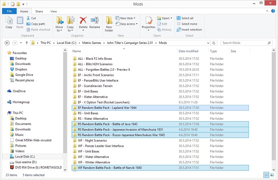
Task: Click the Cut scissors icon
Action: [28, 18]
